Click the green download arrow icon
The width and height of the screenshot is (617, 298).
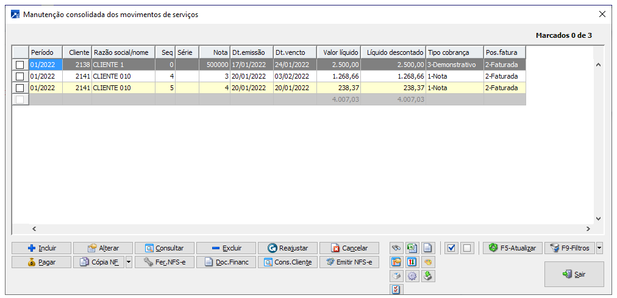pyautogui.click(x=428, y=276)
